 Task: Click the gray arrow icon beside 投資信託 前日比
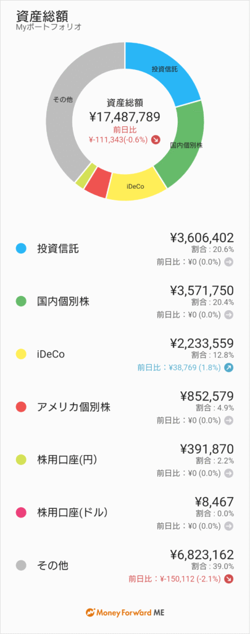tap(228, 262)
